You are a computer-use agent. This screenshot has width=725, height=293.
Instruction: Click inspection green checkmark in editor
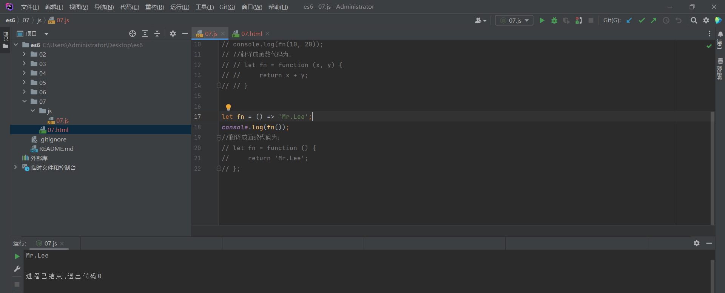(709, 46)
